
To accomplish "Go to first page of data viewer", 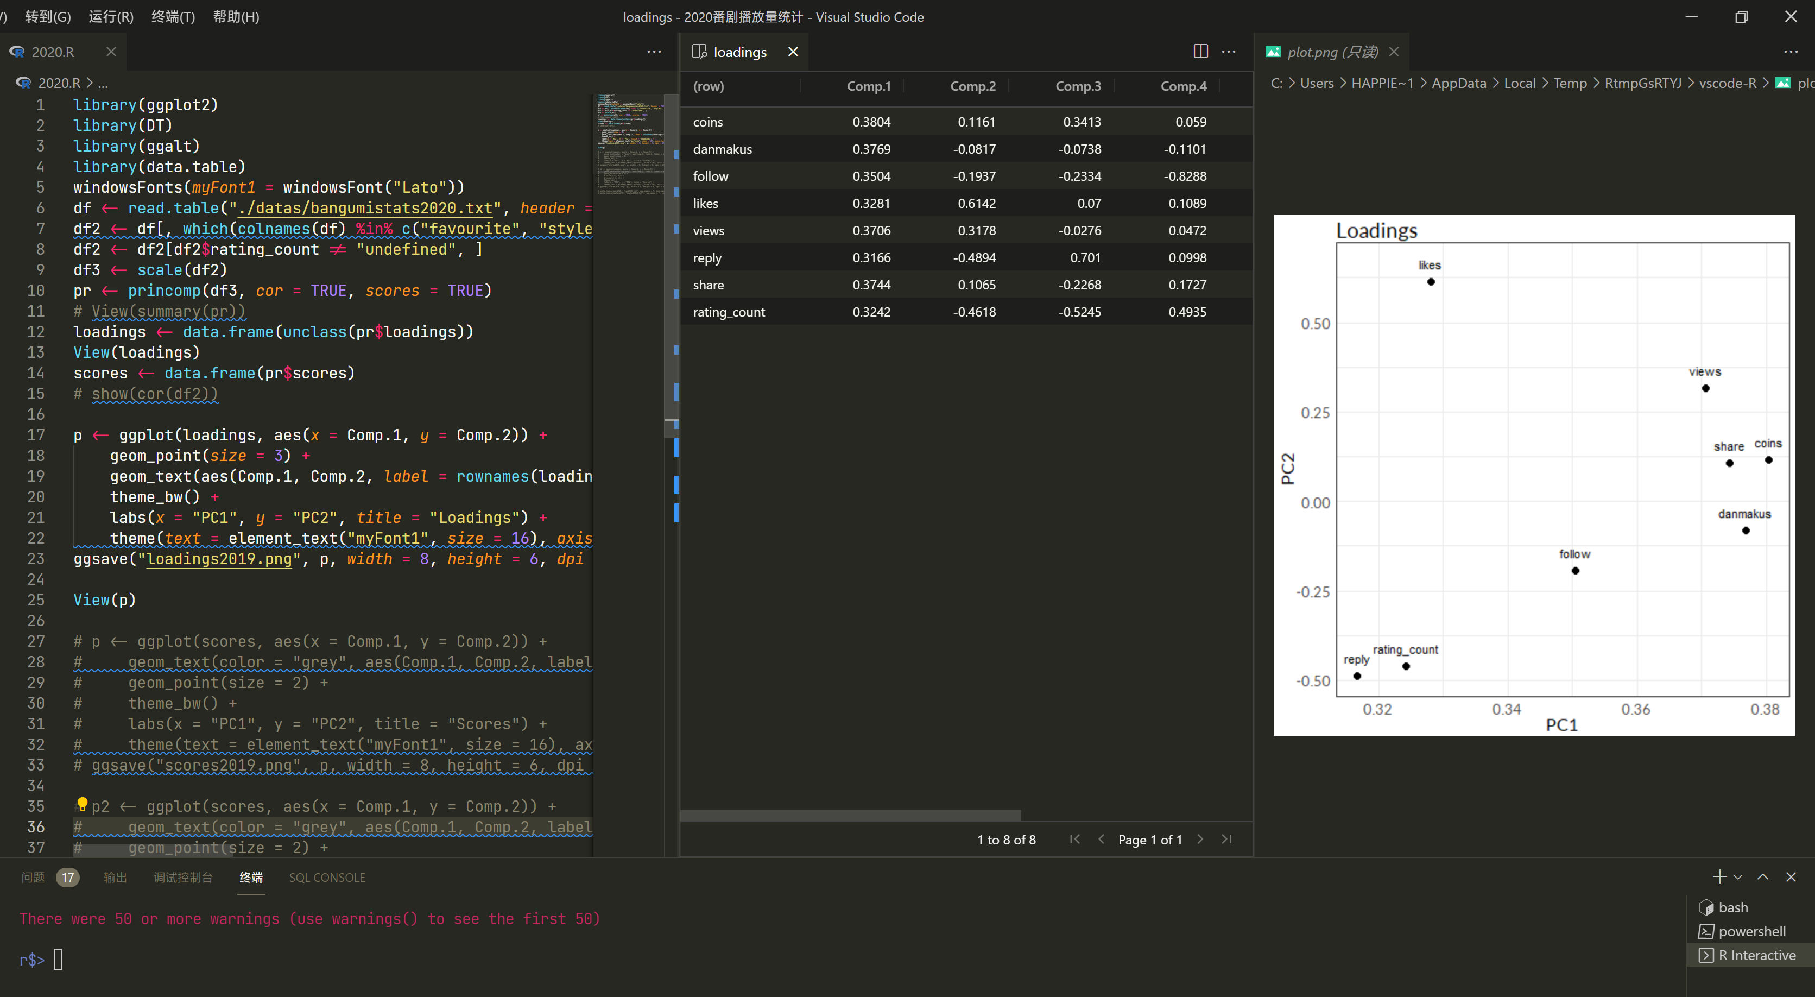I will coord(1074,839).
